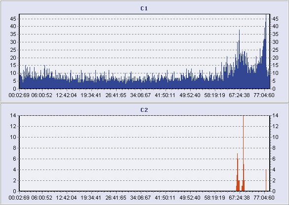
Task: Click the 34:06:67 label under C2
Action: click(140, 198)
